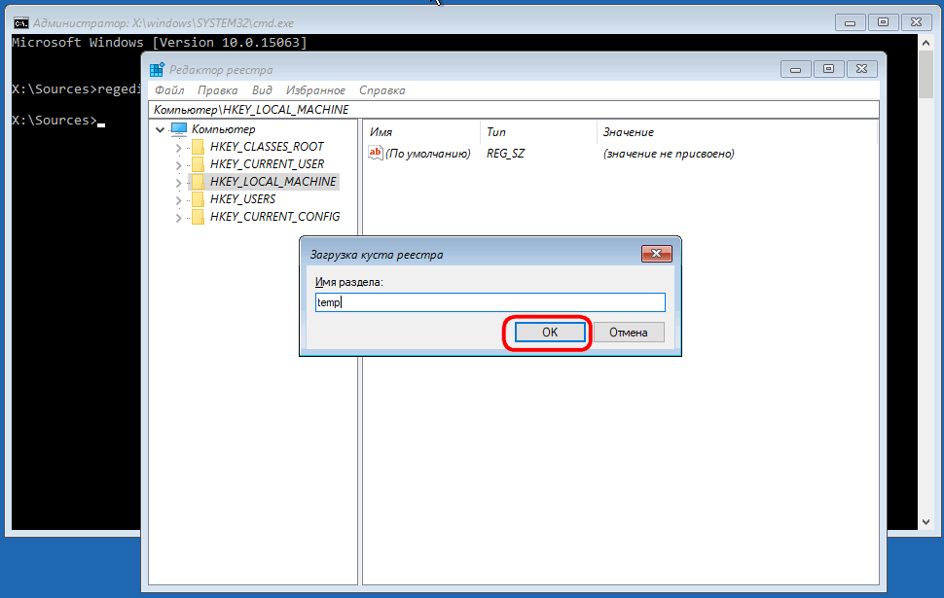Sort by the Значение column header
Screen dimensions: 944x598
pos(629,132)
